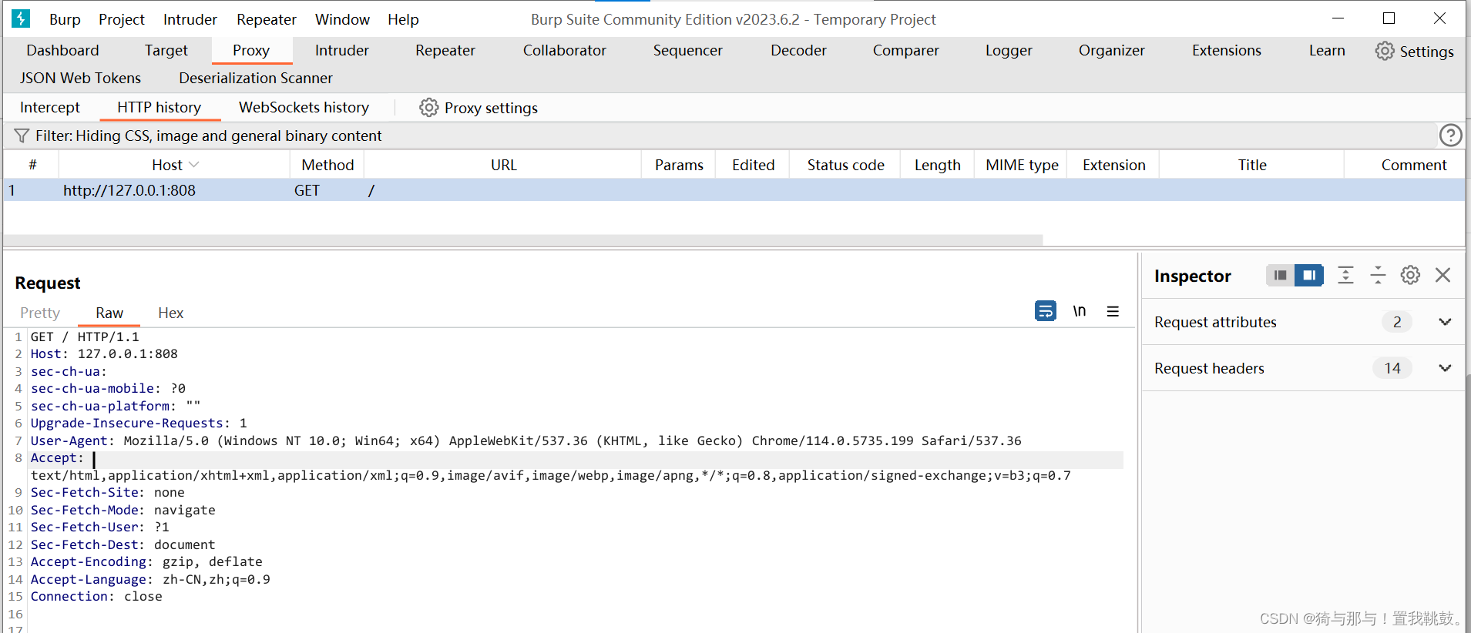1471x633 pixels.
Task: Switch to Dashboard tab
Action: pyautogui.click(x=62, y=50)
